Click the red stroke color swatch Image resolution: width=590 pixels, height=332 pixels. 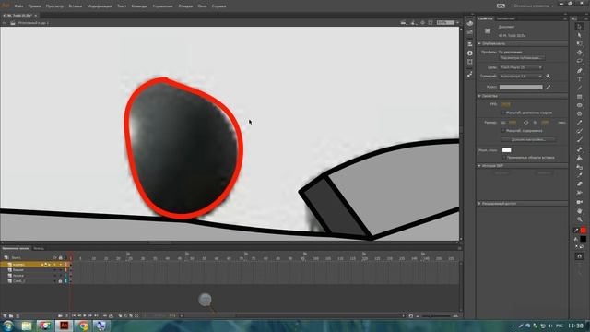[583, 230]
